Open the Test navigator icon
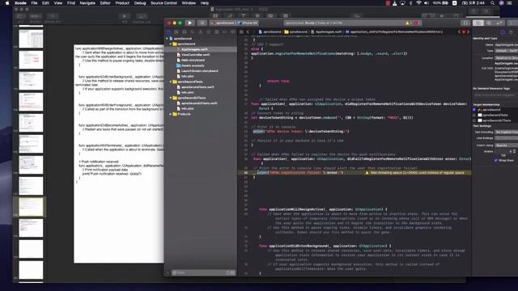Screen dimensions: 518x291 point(209,32)
